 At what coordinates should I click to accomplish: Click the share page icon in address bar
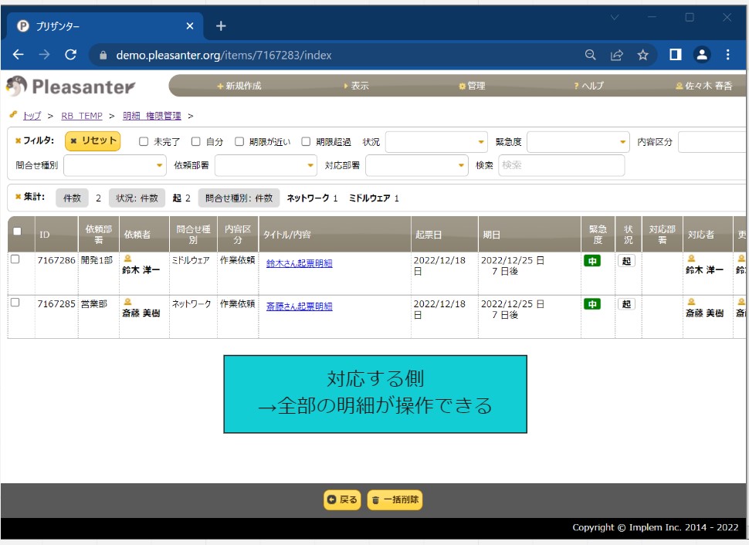617,55
